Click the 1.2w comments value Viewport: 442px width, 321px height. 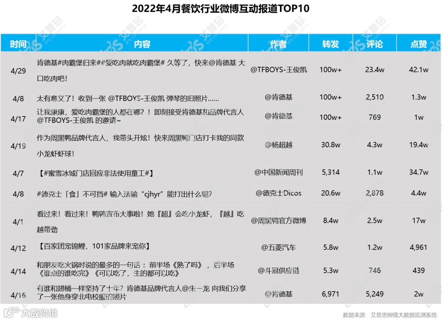[374, 247]
